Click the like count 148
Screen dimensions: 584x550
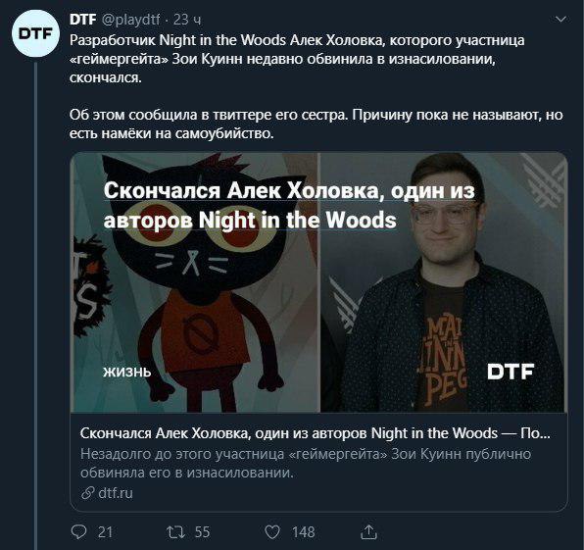click(304, 532)
